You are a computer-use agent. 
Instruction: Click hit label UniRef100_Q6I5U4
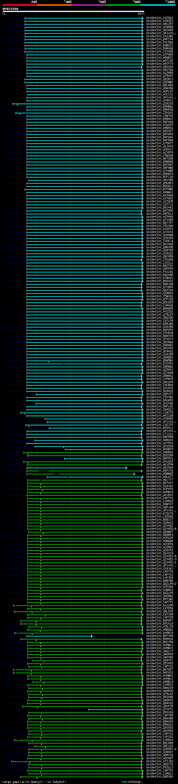[x=159, y=468]
